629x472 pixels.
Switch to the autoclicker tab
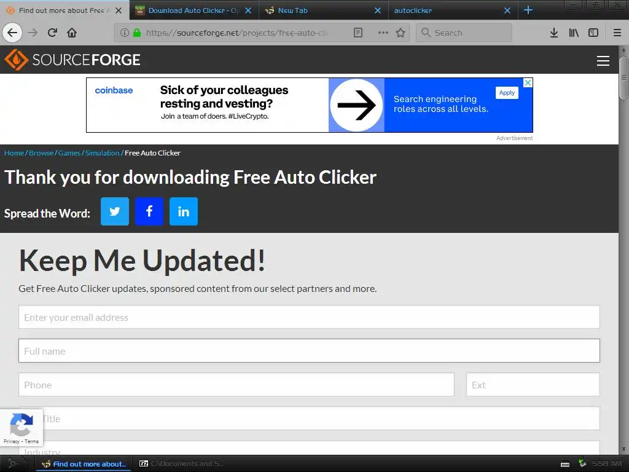tap(453, 10)
